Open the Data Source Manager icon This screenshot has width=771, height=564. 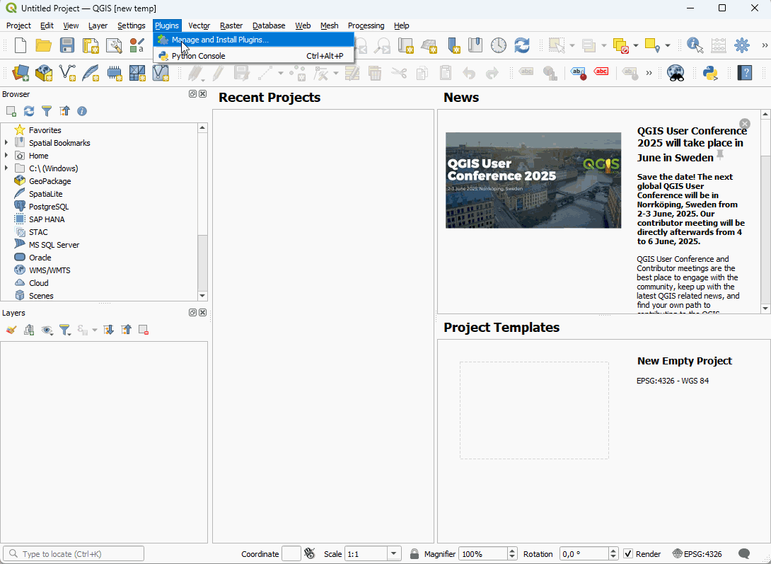click(21, 74)
